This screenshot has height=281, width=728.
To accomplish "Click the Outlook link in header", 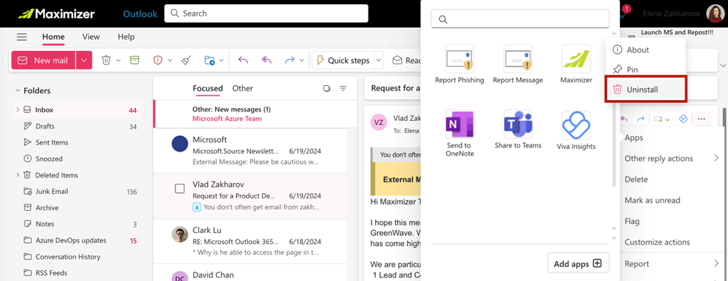I will point(140,14).
